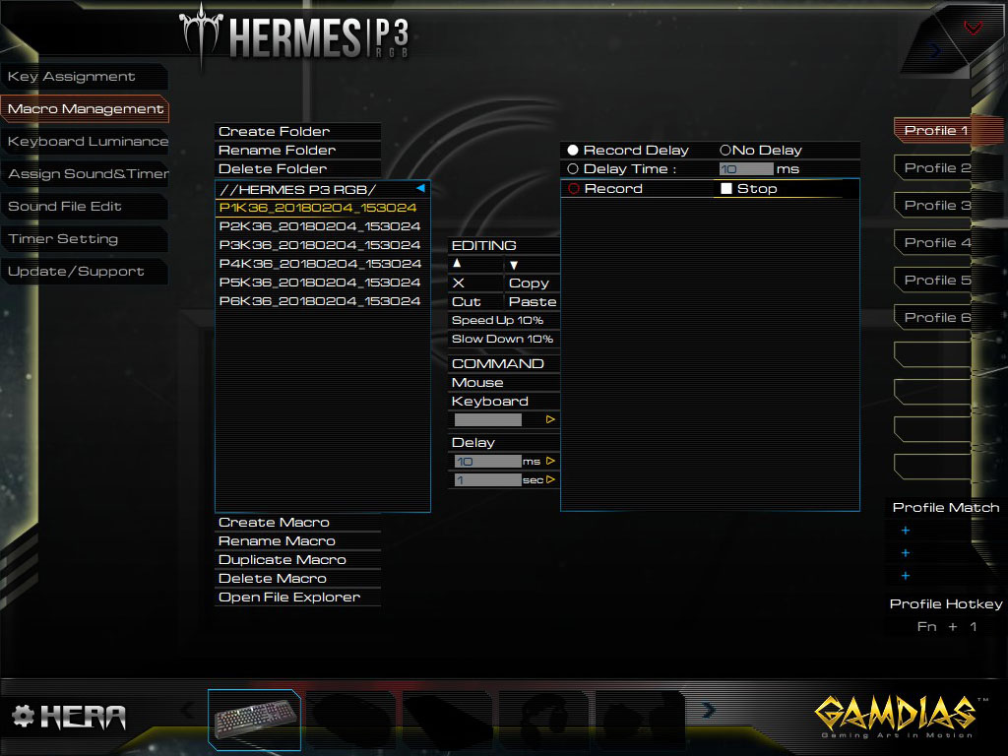Add third Profile Match with plus icon
1008x756 pixels.
pyautogui.click(x=906, y=575)
